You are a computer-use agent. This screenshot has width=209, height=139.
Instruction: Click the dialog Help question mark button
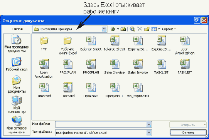[197, 20]
